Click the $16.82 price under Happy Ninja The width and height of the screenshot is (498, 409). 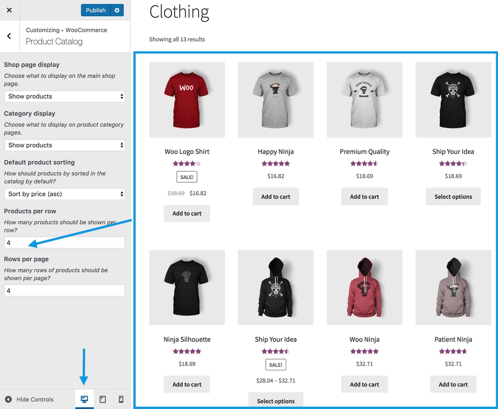point(276,176)
